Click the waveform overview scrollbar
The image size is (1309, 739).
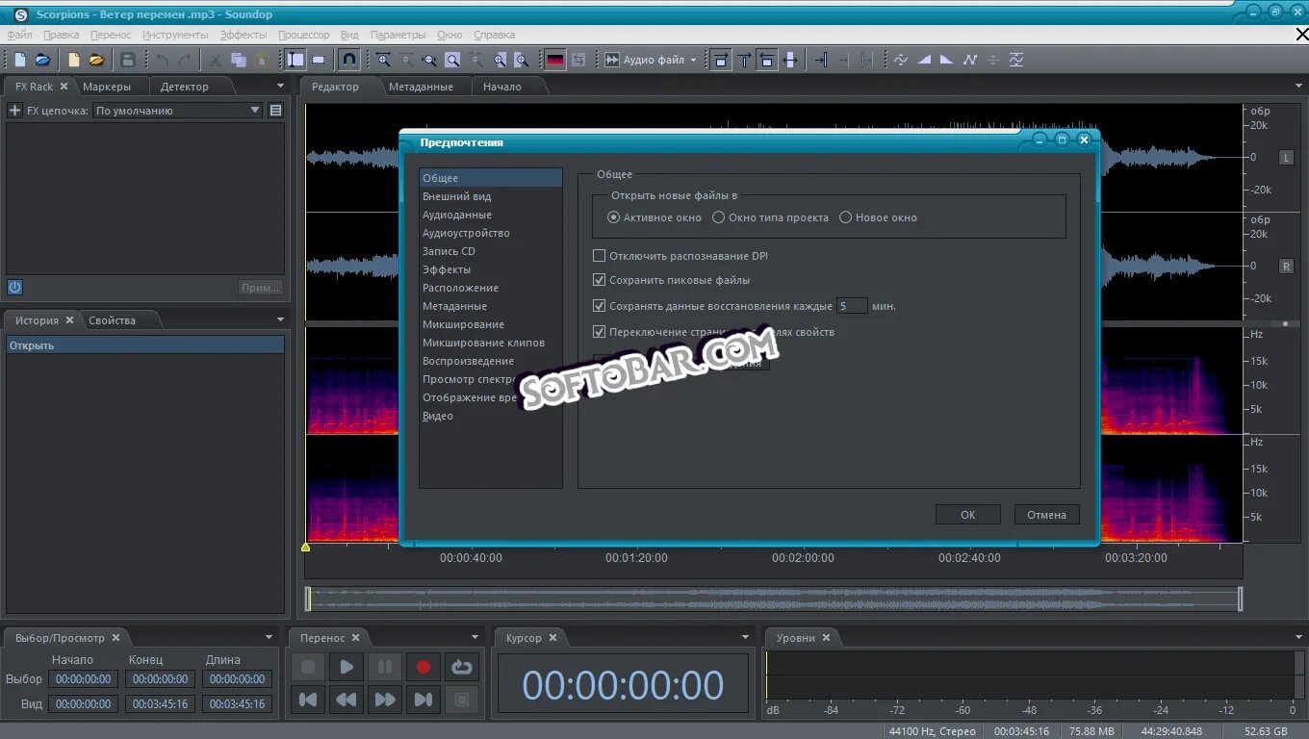[775, 599]
